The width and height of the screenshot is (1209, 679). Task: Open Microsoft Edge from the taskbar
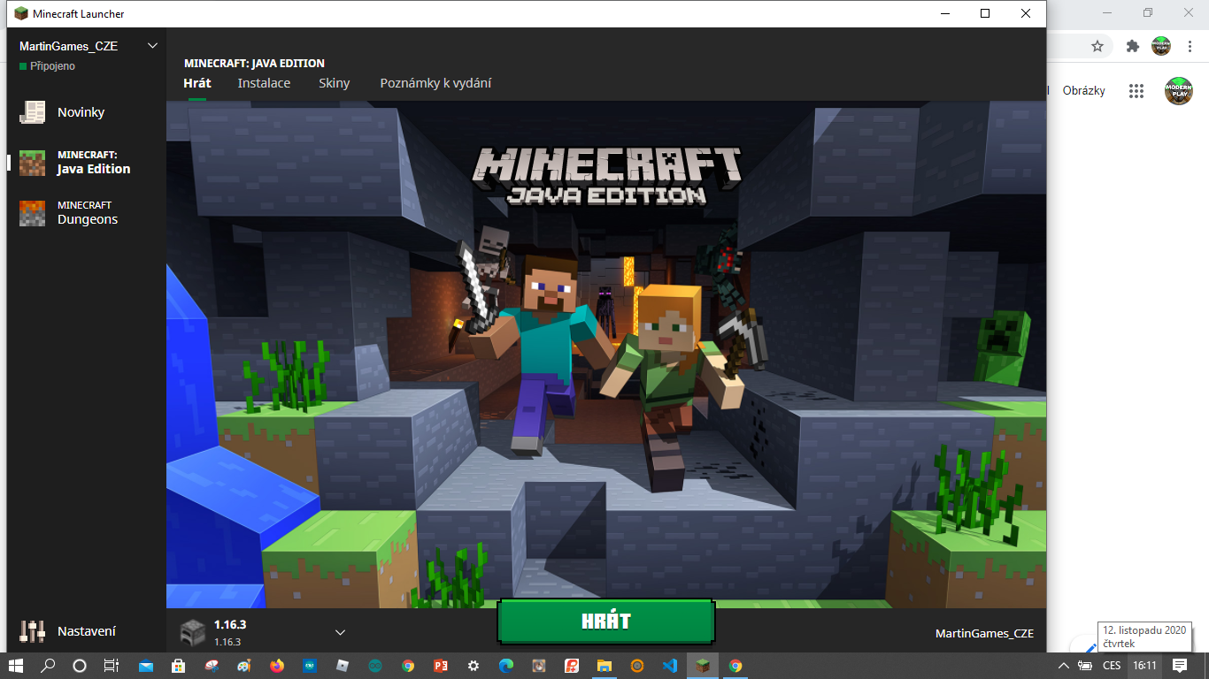click(x=506, y=666)
